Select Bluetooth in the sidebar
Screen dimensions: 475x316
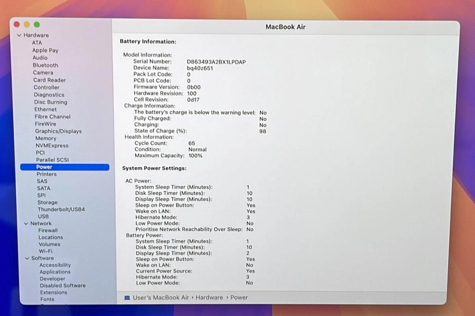tap(46, 65)
